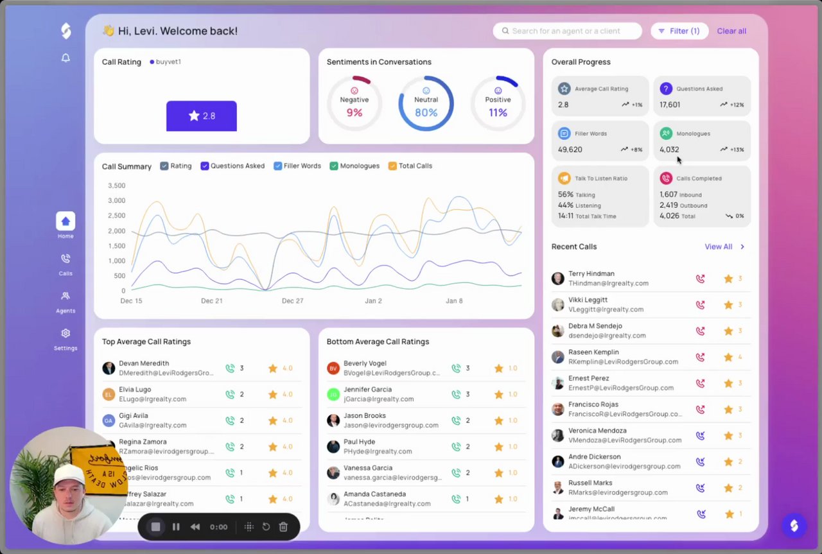Restart the recording with circular arrow
The image size is (822, 554).
click(x=266, y=527)
